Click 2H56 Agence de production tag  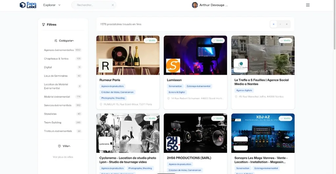tap(180, 165)
